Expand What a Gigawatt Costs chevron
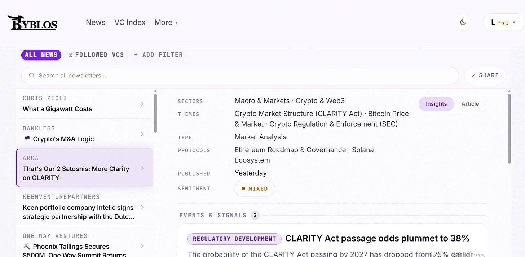The width and height of the screenshot is (525, 257). pos(142,104)
